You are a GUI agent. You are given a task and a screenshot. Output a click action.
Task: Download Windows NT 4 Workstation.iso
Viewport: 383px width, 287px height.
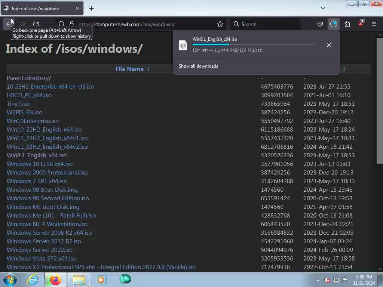[47, 224]
